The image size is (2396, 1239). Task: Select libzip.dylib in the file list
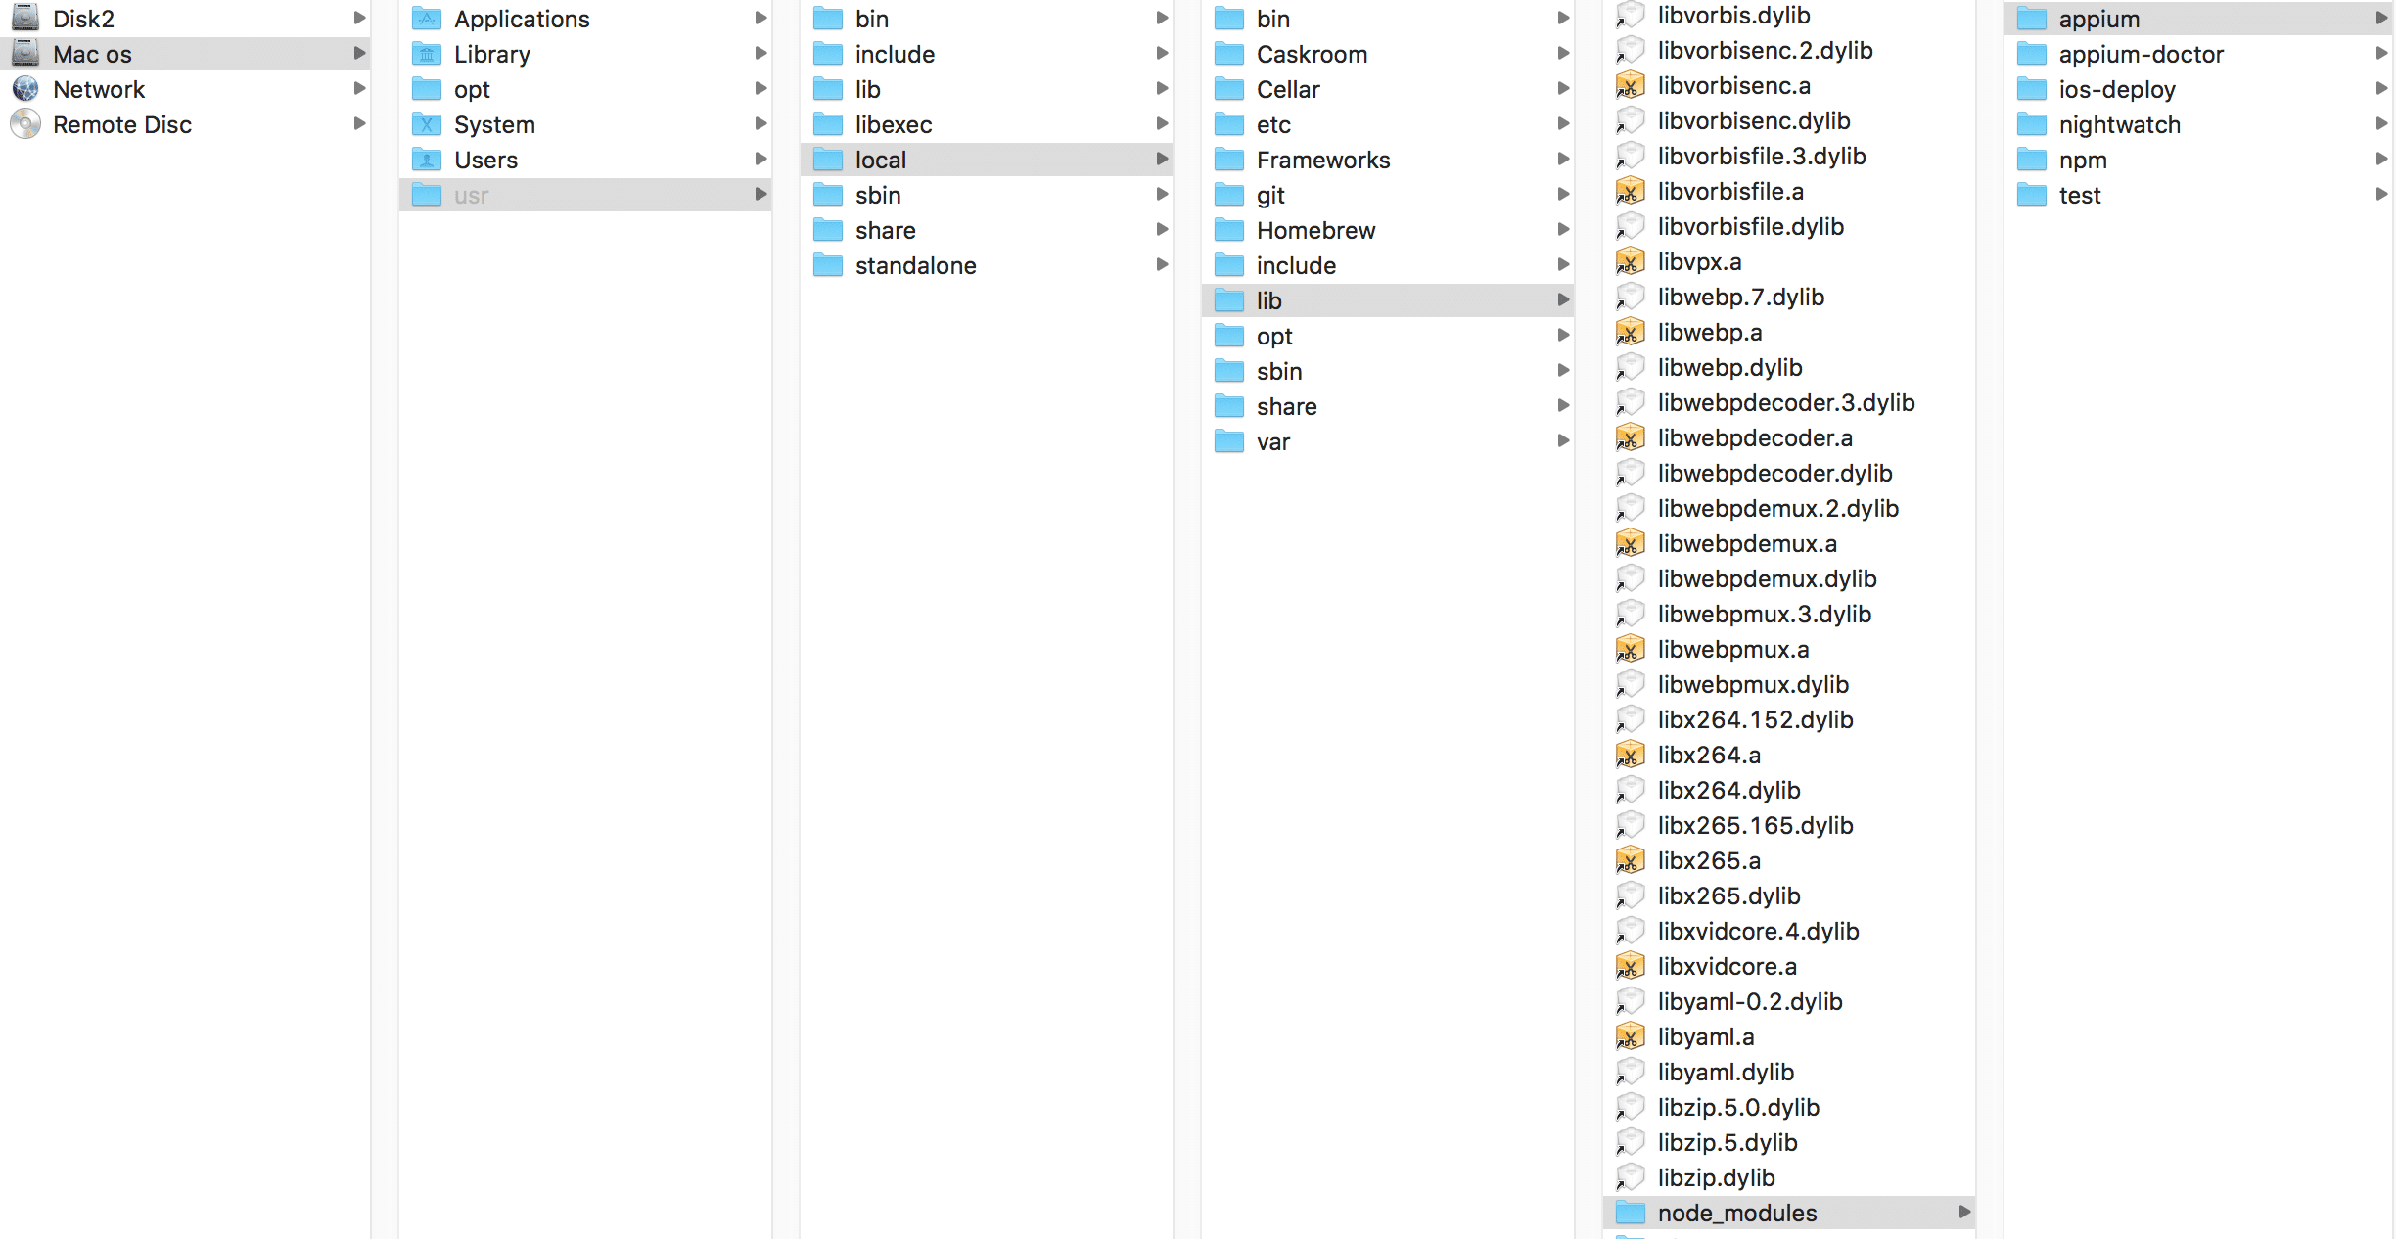click(x=1716, y=1177)
